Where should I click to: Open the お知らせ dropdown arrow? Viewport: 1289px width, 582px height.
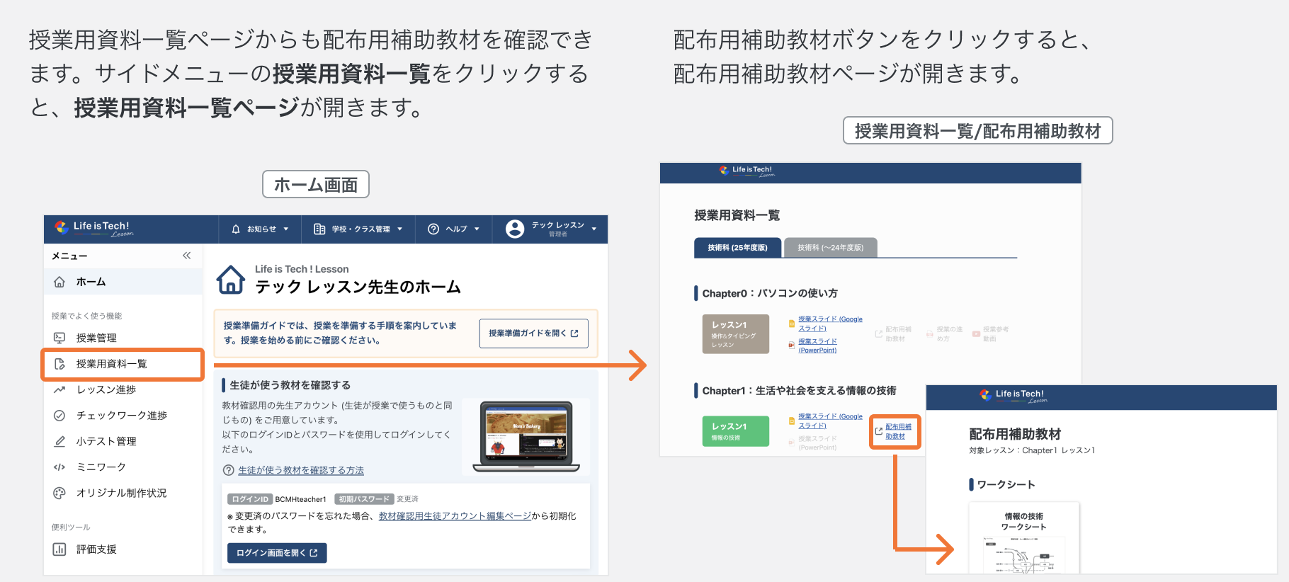point(286,229)
